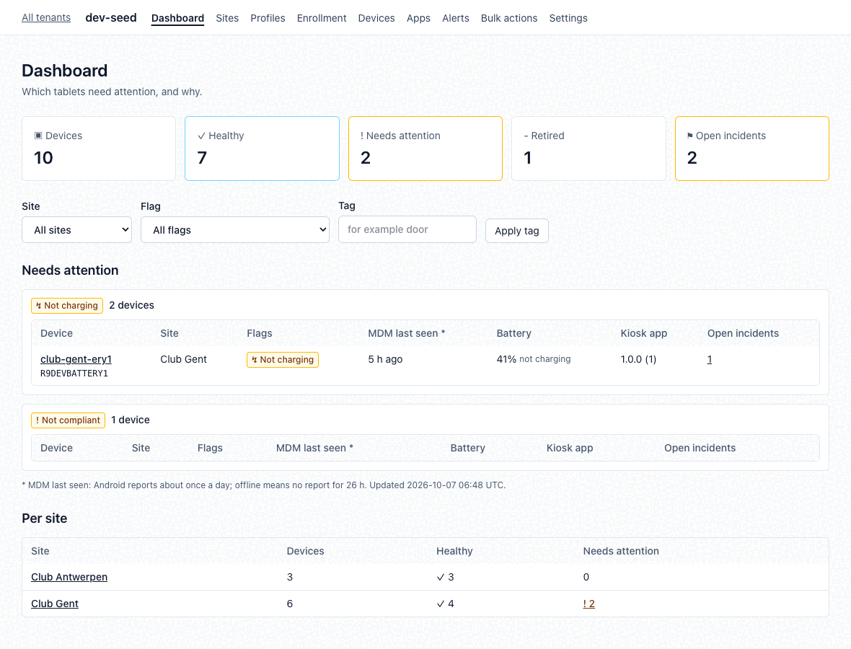Click the tablet icon in Devices card
Image resolution: width=851 pixels, height=649 pixels.
[38, 136]
